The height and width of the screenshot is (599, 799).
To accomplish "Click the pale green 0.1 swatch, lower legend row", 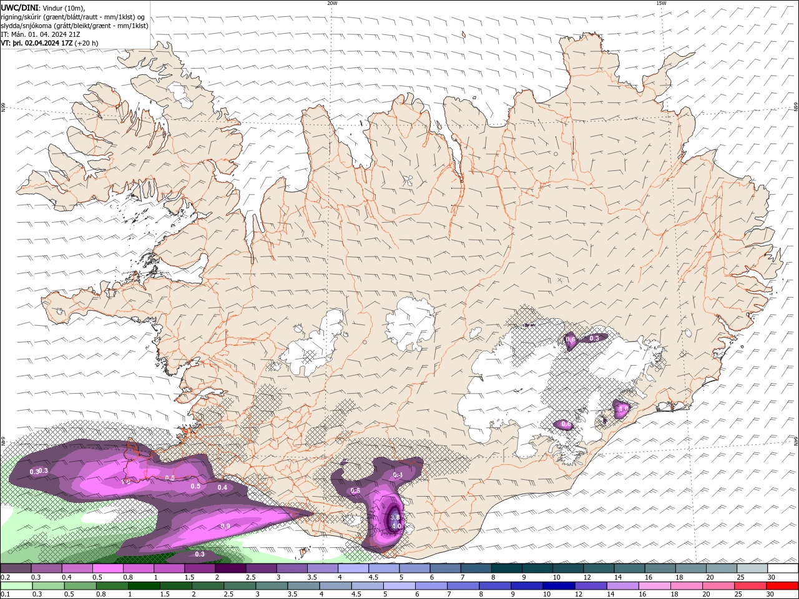I will click(16, 586).
